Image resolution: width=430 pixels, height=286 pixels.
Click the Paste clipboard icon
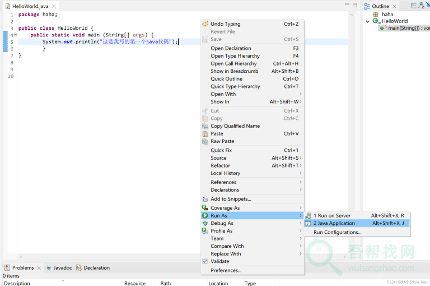(x=205, y=134)
